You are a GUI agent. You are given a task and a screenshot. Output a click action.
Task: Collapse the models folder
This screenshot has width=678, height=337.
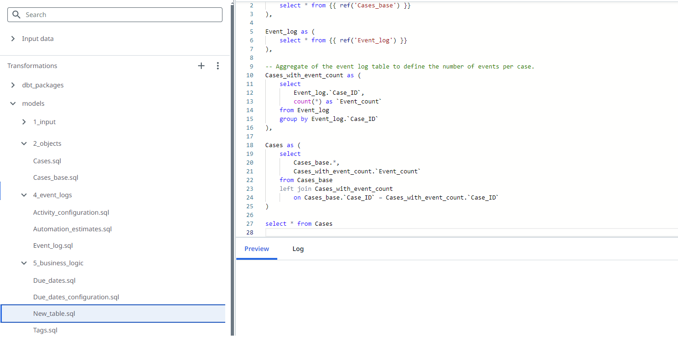(13, 103)
